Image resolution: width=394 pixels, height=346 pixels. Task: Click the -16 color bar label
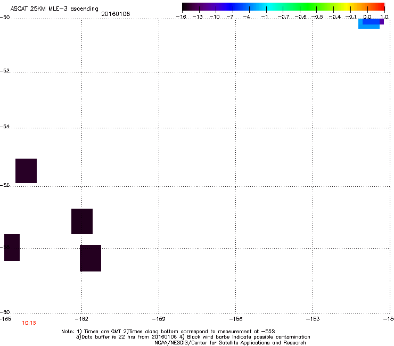tap(181, 17)
